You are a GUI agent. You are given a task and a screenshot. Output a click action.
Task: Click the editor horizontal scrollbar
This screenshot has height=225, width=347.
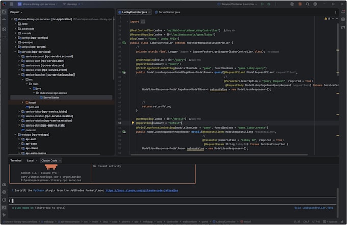219,155
